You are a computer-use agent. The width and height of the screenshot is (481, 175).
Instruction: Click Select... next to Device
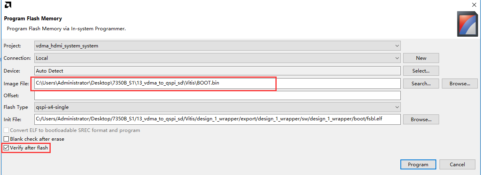[421, 71]
